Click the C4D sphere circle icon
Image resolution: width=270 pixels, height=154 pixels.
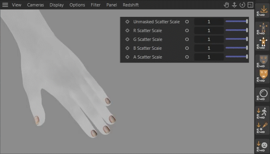(262, 94)
